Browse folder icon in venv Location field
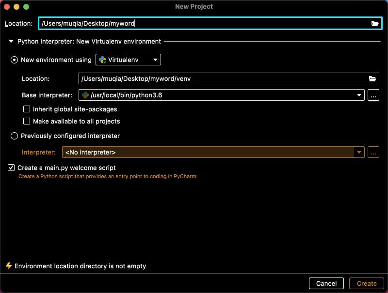 [x=372, y=79]
